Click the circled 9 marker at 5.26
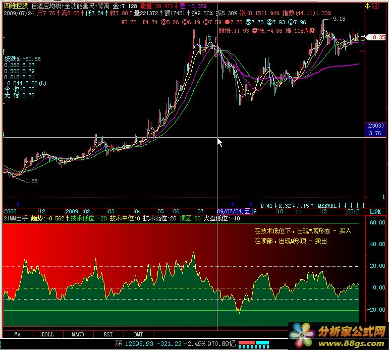This screenshot has height=351, width=390. 163,22
